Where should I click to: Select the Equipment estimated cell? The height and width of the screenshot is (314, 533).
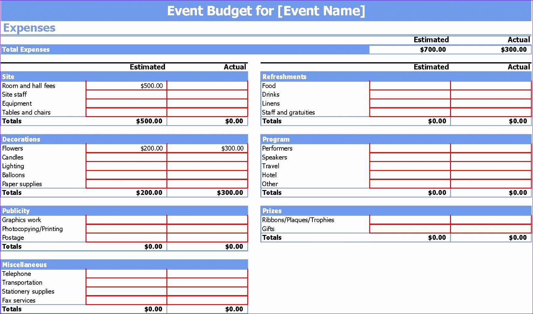click(126, 103)
